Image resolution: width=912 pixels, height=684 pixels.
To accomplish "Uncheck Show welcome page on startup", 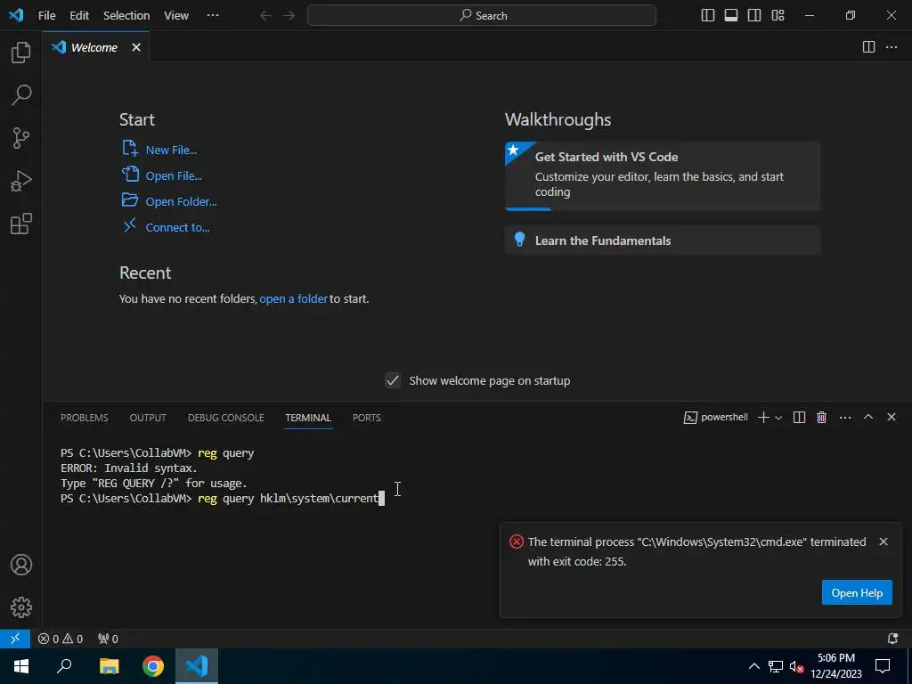I will pos(393,380).
